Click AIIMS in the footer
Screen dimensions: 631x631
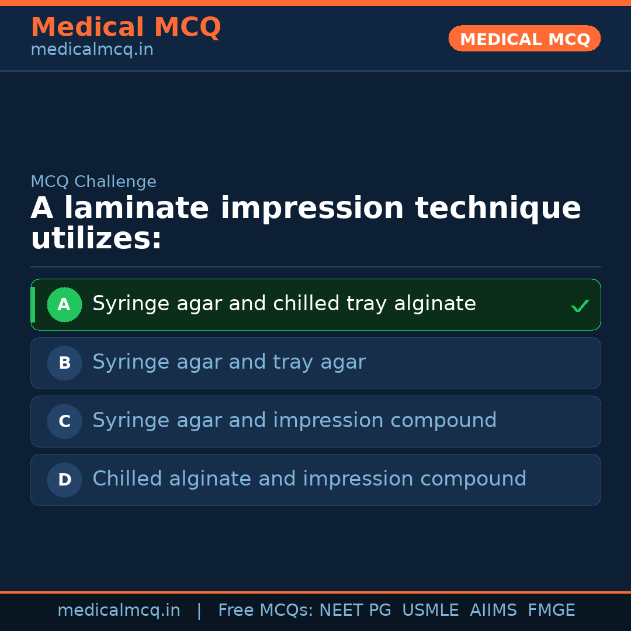pos(493,611)
